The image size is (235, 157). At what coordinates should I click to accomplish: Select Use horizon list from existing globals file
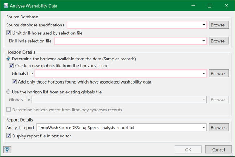point(9,92)
